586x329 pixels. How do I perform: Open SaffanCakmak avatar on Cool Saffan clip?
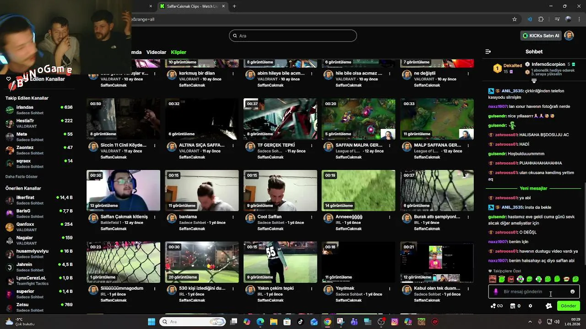tap(250, 218)
